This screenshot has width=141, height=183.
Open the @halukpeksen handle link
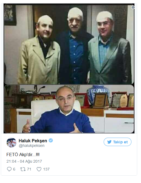click(32, 146)
